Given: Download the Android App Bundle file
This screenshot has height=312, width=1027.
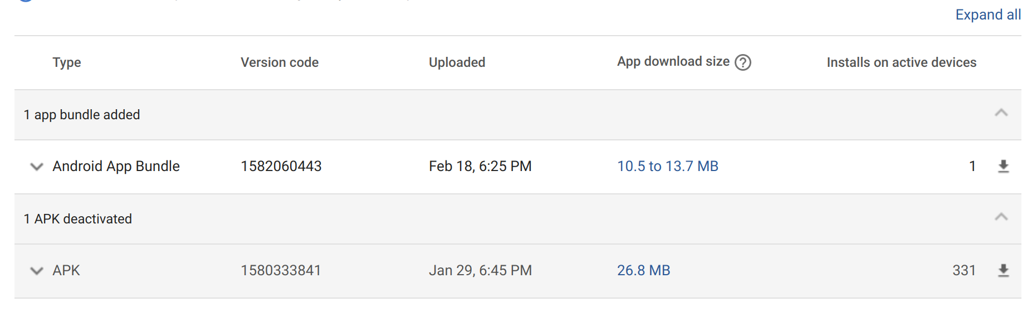Looking at the screenshot, I should 1003,167.
